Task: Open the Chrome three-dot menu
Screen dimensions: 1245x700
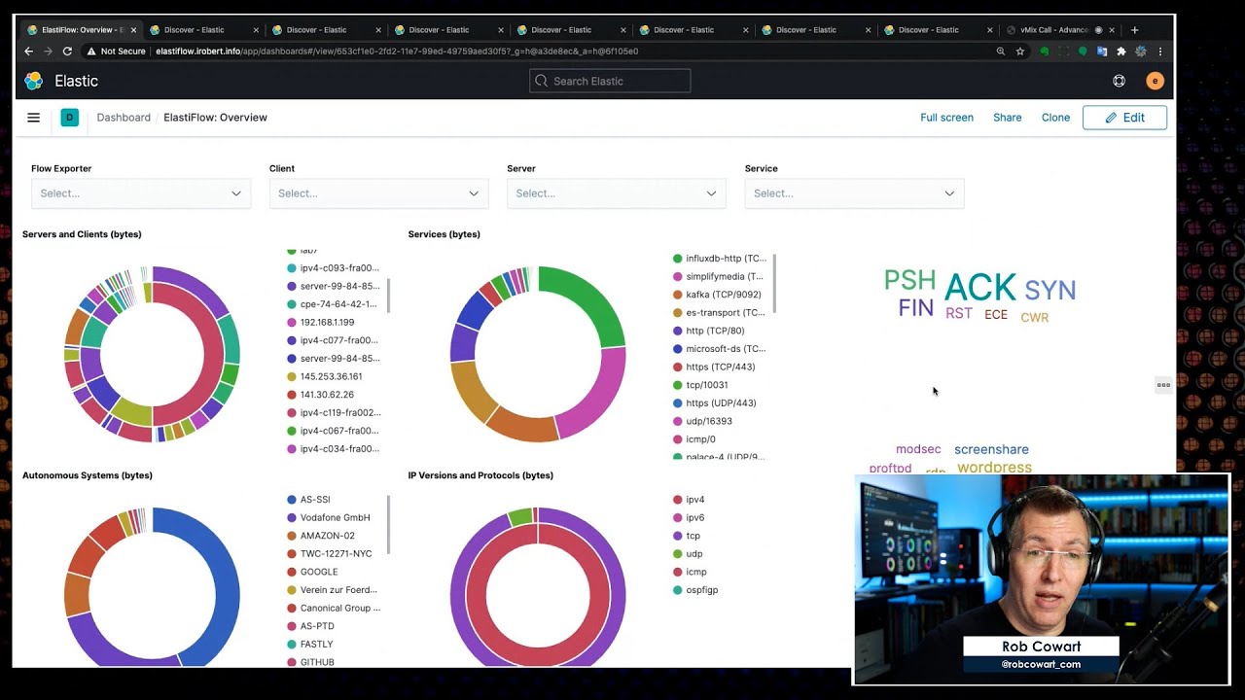Action: tap(1160, 52)
